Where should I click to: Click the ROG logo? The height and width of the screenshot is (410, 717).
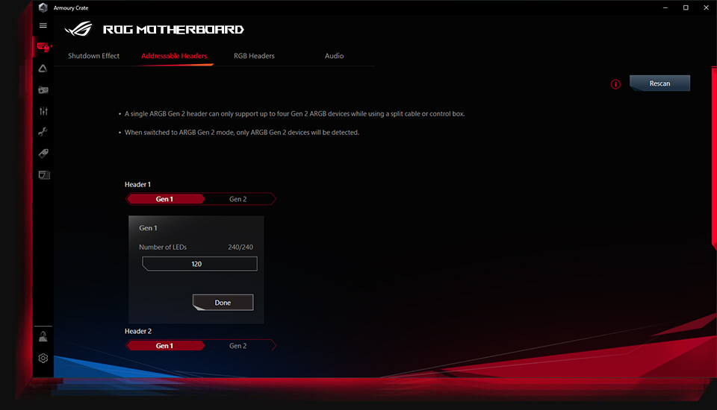click(x=78, y=29)
